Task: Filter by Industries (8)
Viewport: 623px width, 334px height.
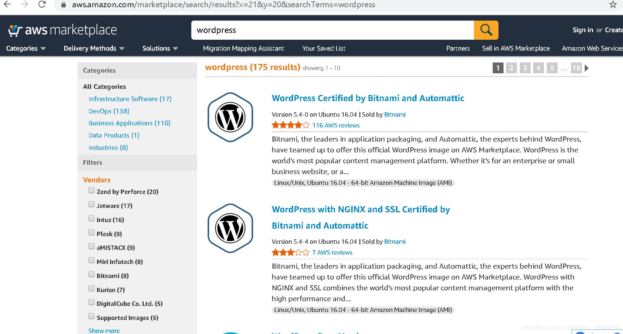Action: [108, 148]
